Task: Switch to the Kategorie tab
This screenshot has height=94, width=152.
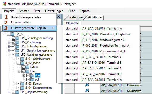Action: pyautogui.click(x=76, y=17)
